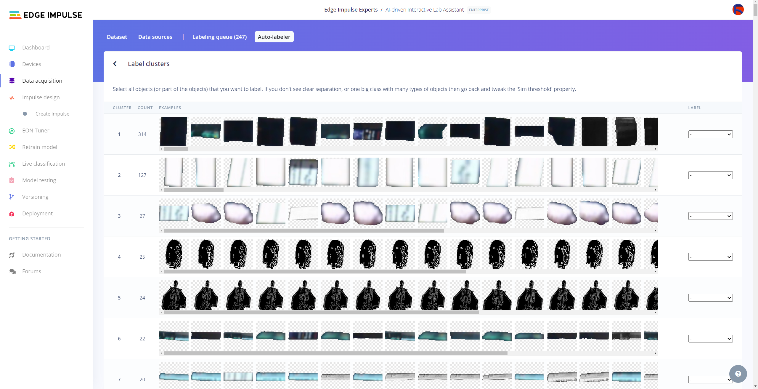Switch to the Data sources tab

coord(155,37)
